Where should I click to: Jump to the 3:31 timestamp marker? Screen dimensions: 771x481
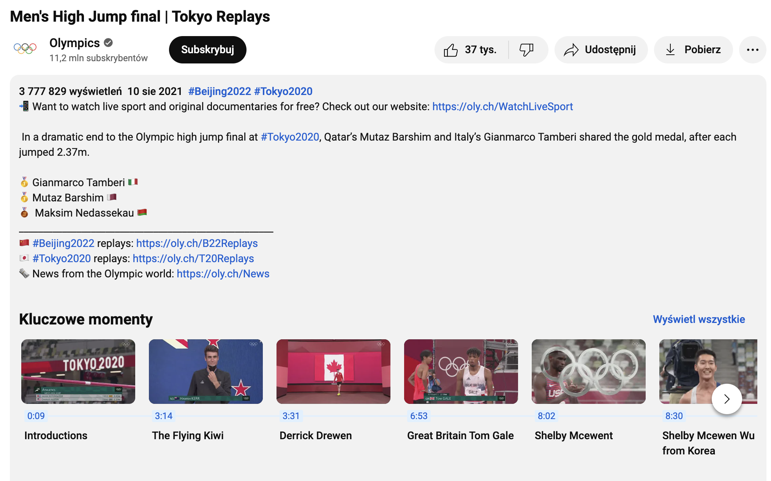(291, 416)
